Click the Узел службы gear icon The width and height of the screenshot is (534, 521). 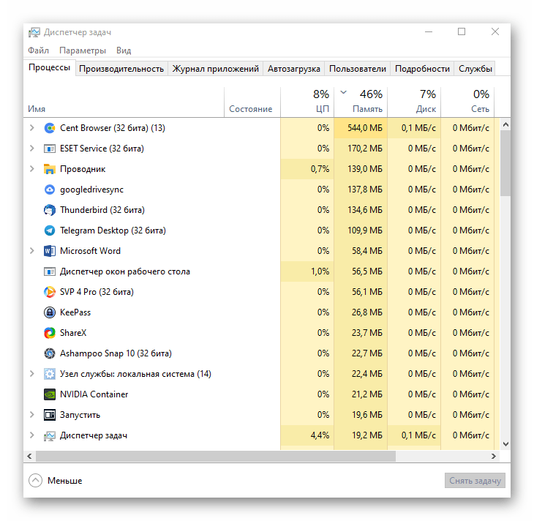[x=50, y=374]
